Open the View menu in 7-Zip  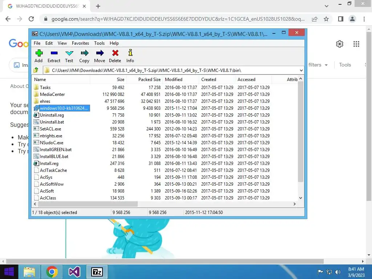tap(62, 43)
